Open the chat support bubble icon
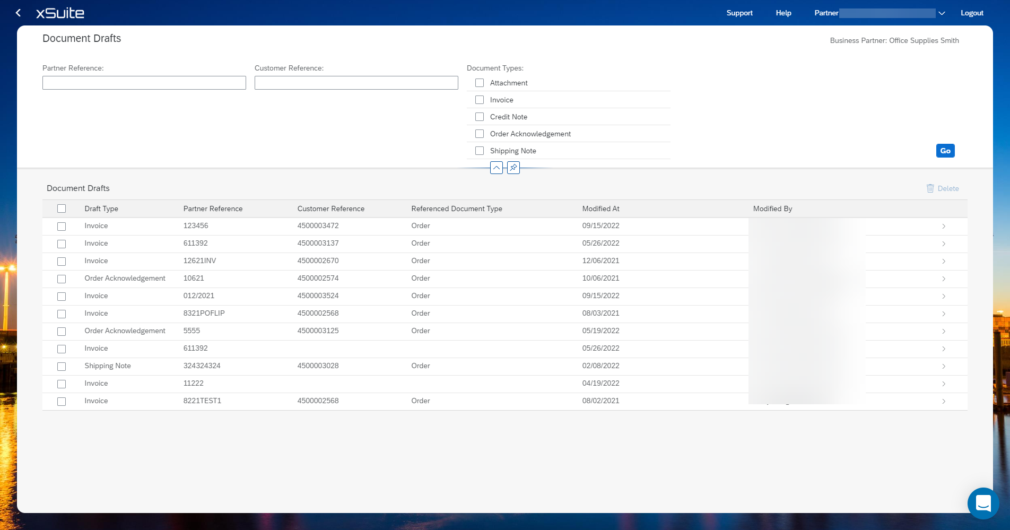The image size is (1010, 530). tap(983, 503)
